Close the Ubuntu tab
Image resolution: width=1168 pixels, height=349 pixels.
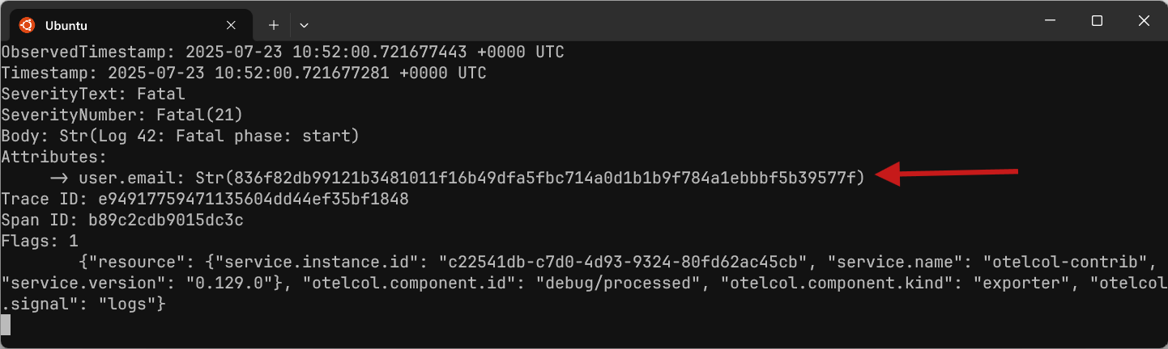pyautogui.click(x=232, y=24)
